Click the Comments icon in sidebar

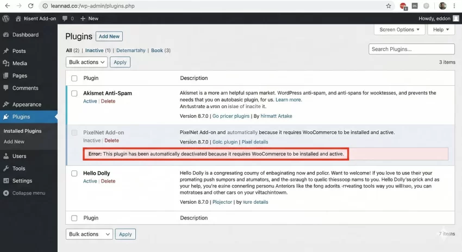pyautogui.click(x=6, y=88)
